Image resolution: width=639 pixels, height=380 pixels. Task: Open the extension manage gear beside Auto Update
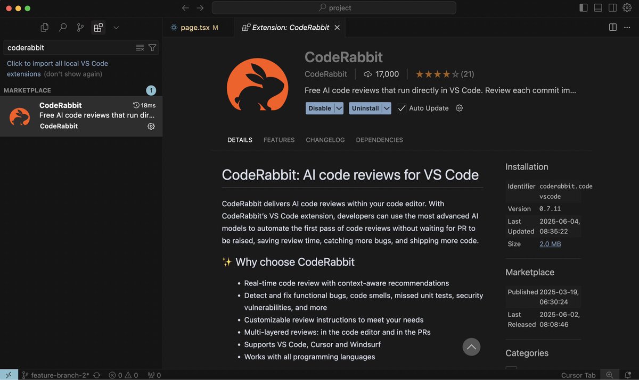pos(460,108)
